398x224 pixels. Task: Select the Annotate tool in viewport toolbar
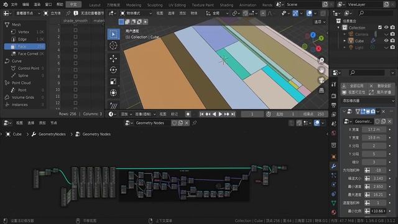tap(113, 105)
